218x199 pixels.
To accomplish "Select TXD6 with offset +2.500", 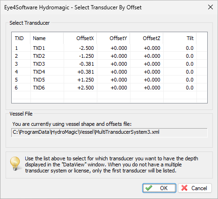I will point(109,88).
